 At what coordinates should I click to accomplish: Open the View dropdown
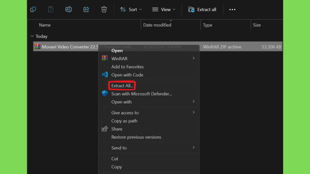164,9
